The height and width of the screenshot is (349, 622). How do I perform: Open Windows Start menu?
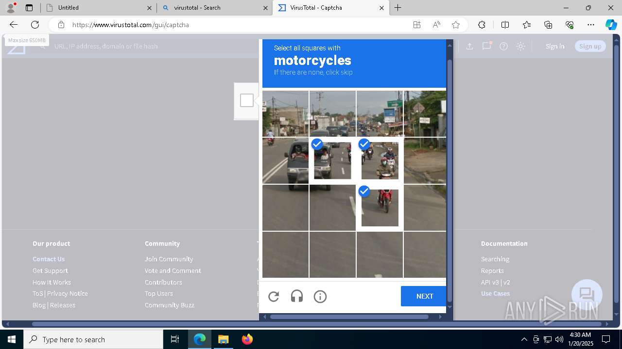12,339
